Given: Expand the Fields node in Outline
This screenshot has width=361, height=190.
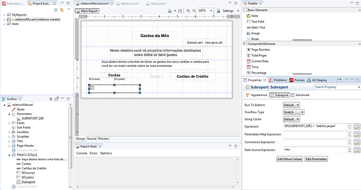Looking at the screenshot, I should (9, 123).
